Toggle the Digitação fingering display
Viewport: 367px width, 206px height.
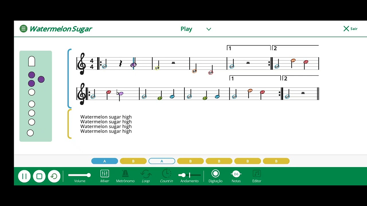coord(215,176)
